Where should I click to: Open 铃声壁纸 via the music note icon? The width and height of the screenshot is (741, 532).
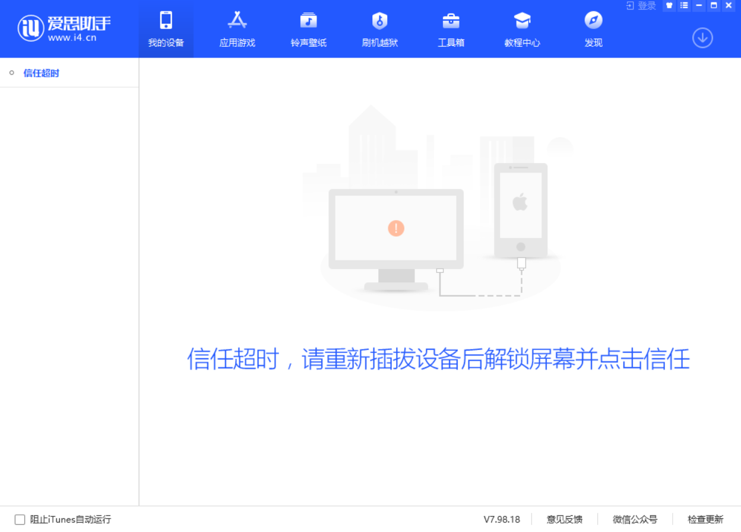[x=308, y=28]
